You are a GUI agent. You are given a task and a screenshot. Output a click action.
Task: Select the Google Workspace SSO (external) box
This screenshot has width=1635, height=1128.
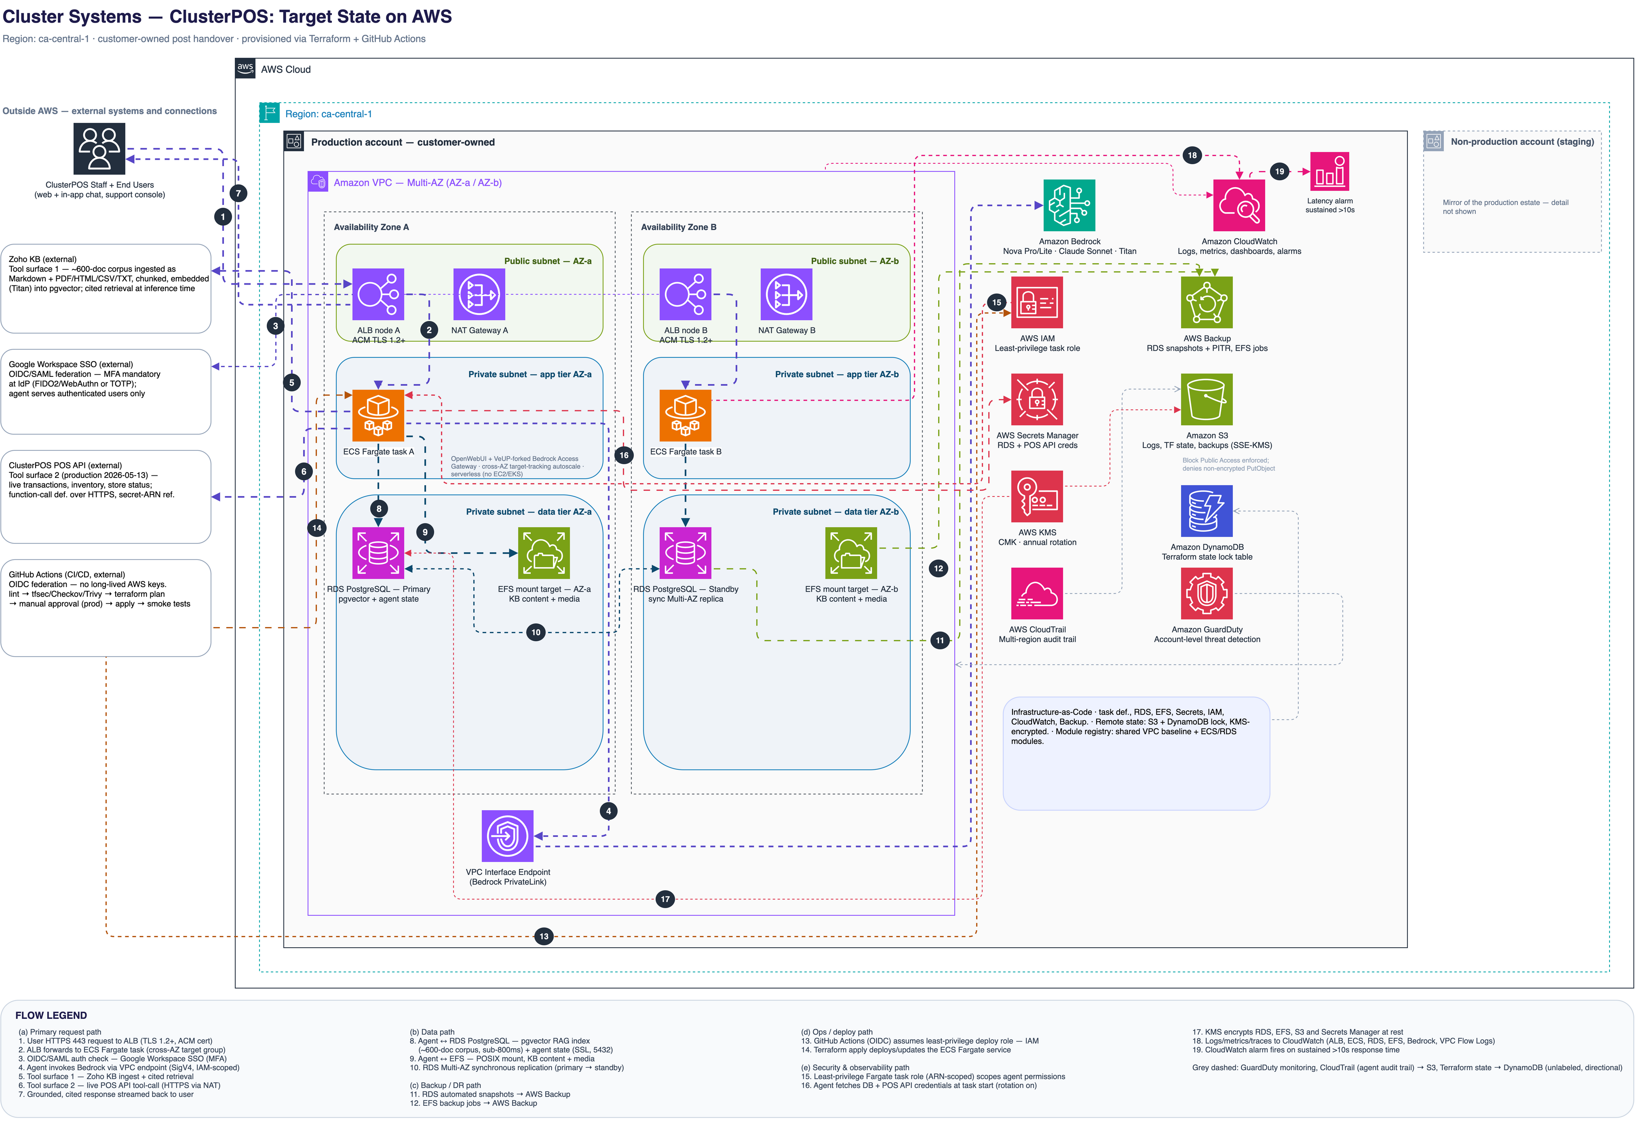point(106,392)
